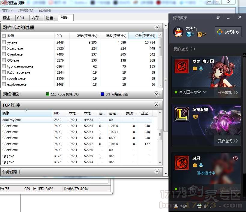Click the 剑灵 南天国 game icon
The image size is (246, 212).
coord(182,66)
